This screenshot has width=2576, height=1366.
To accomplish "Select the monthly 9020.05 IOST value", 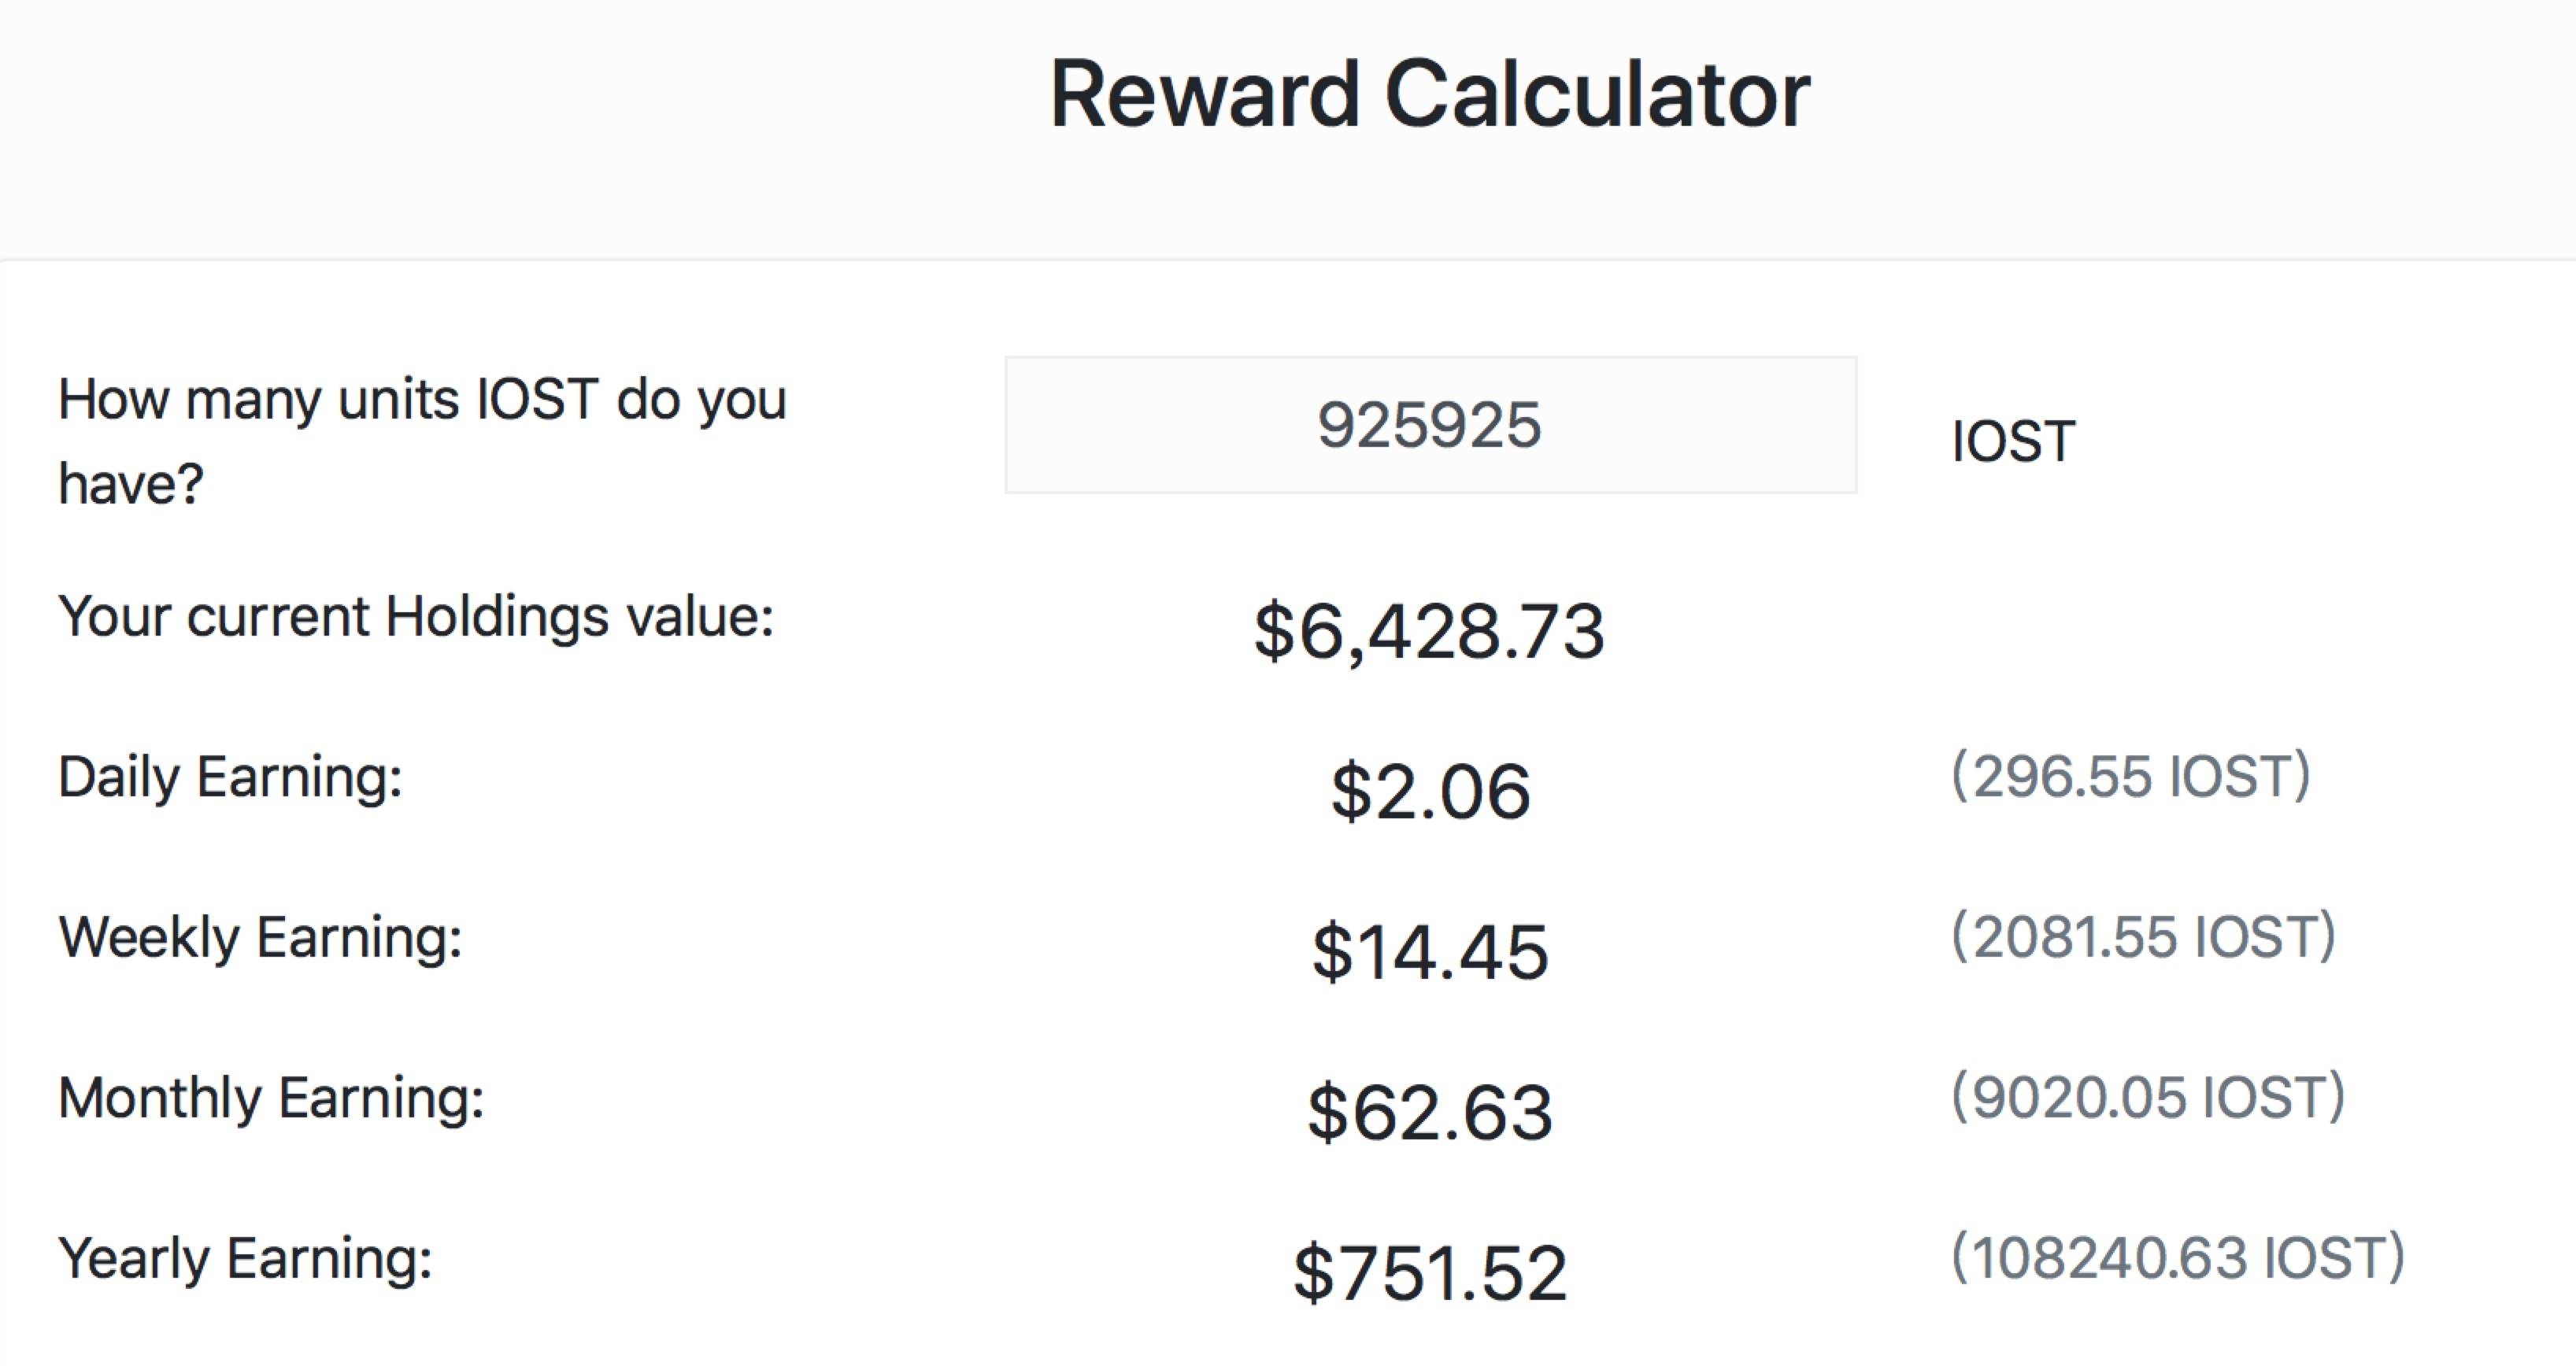I will (x=2147, y=1097).
